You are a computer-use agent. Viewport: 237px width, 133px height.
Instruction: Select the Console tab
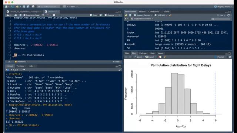coord(10,66)
